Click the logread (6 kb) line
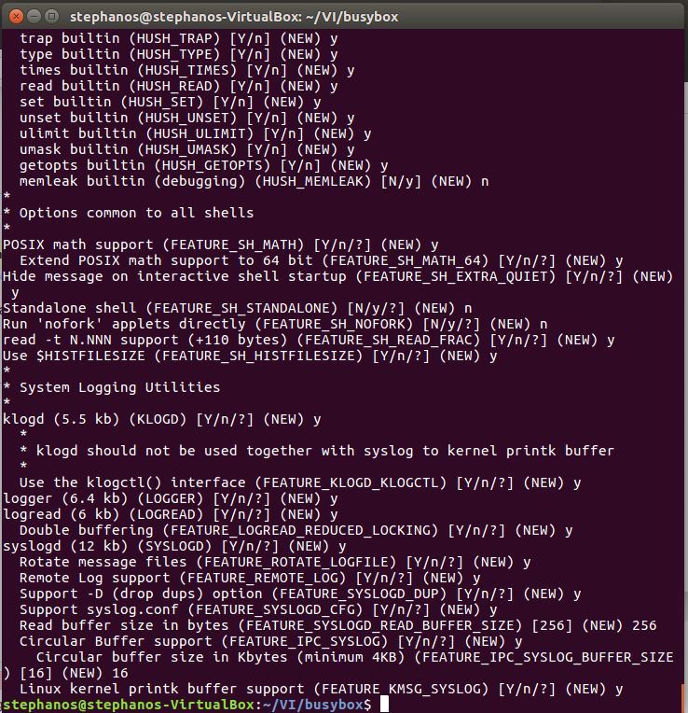Screen dimensions: 688x713 tap(170, 514)
